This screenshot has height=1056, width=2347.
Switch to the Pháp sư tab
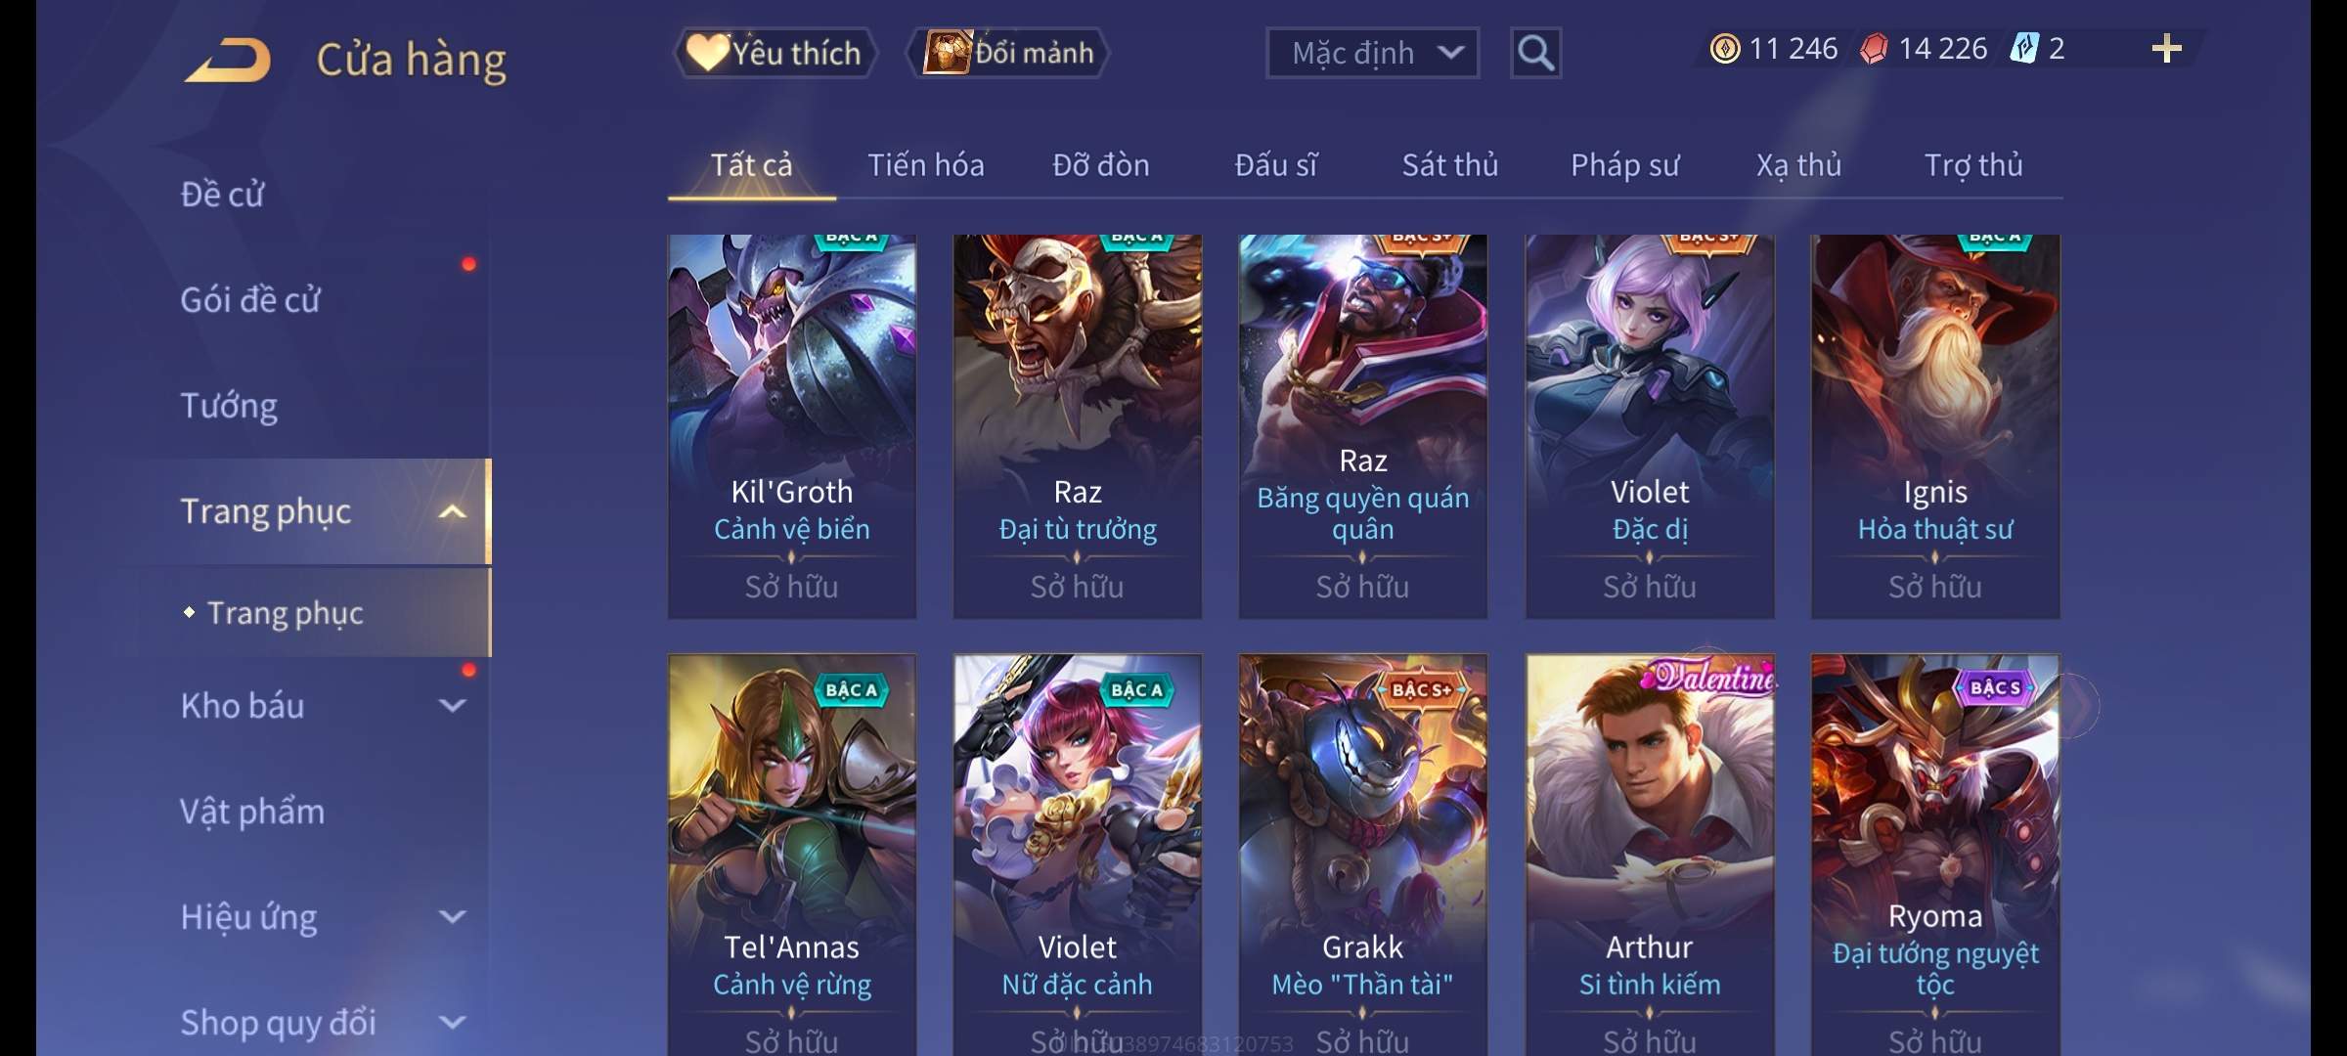pyautogui.click(x=1624, y=165)
